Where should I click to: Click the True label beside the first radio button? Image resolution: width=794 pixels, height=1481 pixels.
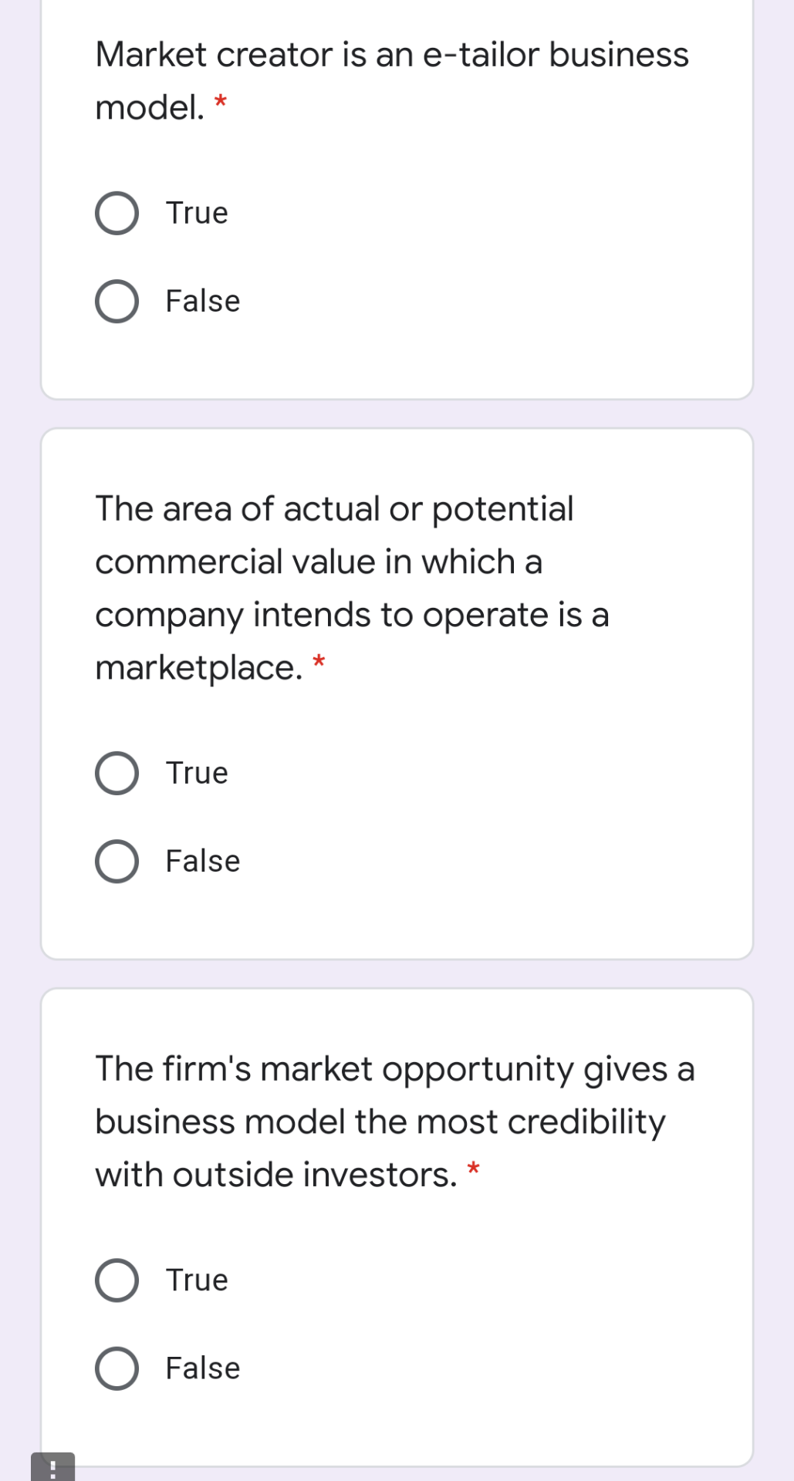tap(195, 213)
